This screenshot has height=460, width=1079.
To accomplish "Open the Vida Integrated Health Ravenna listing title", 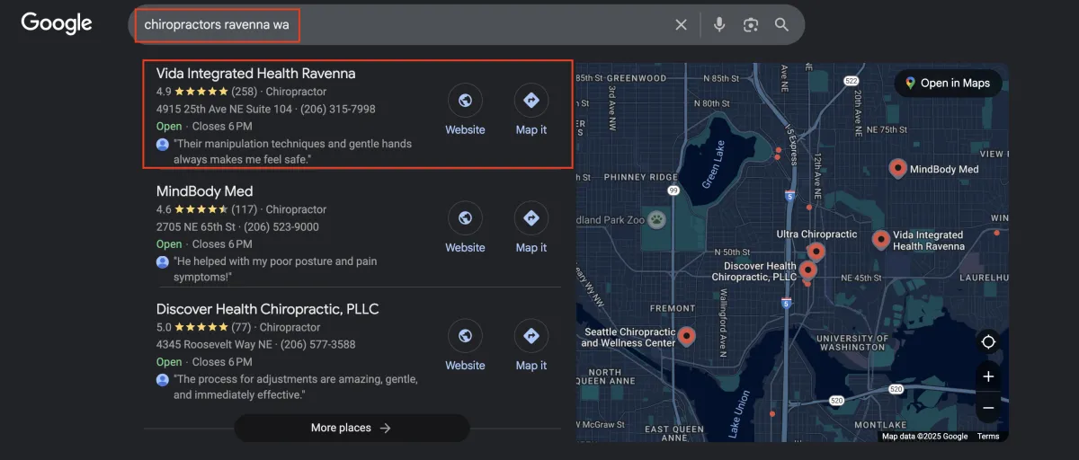I will point(255,74).
